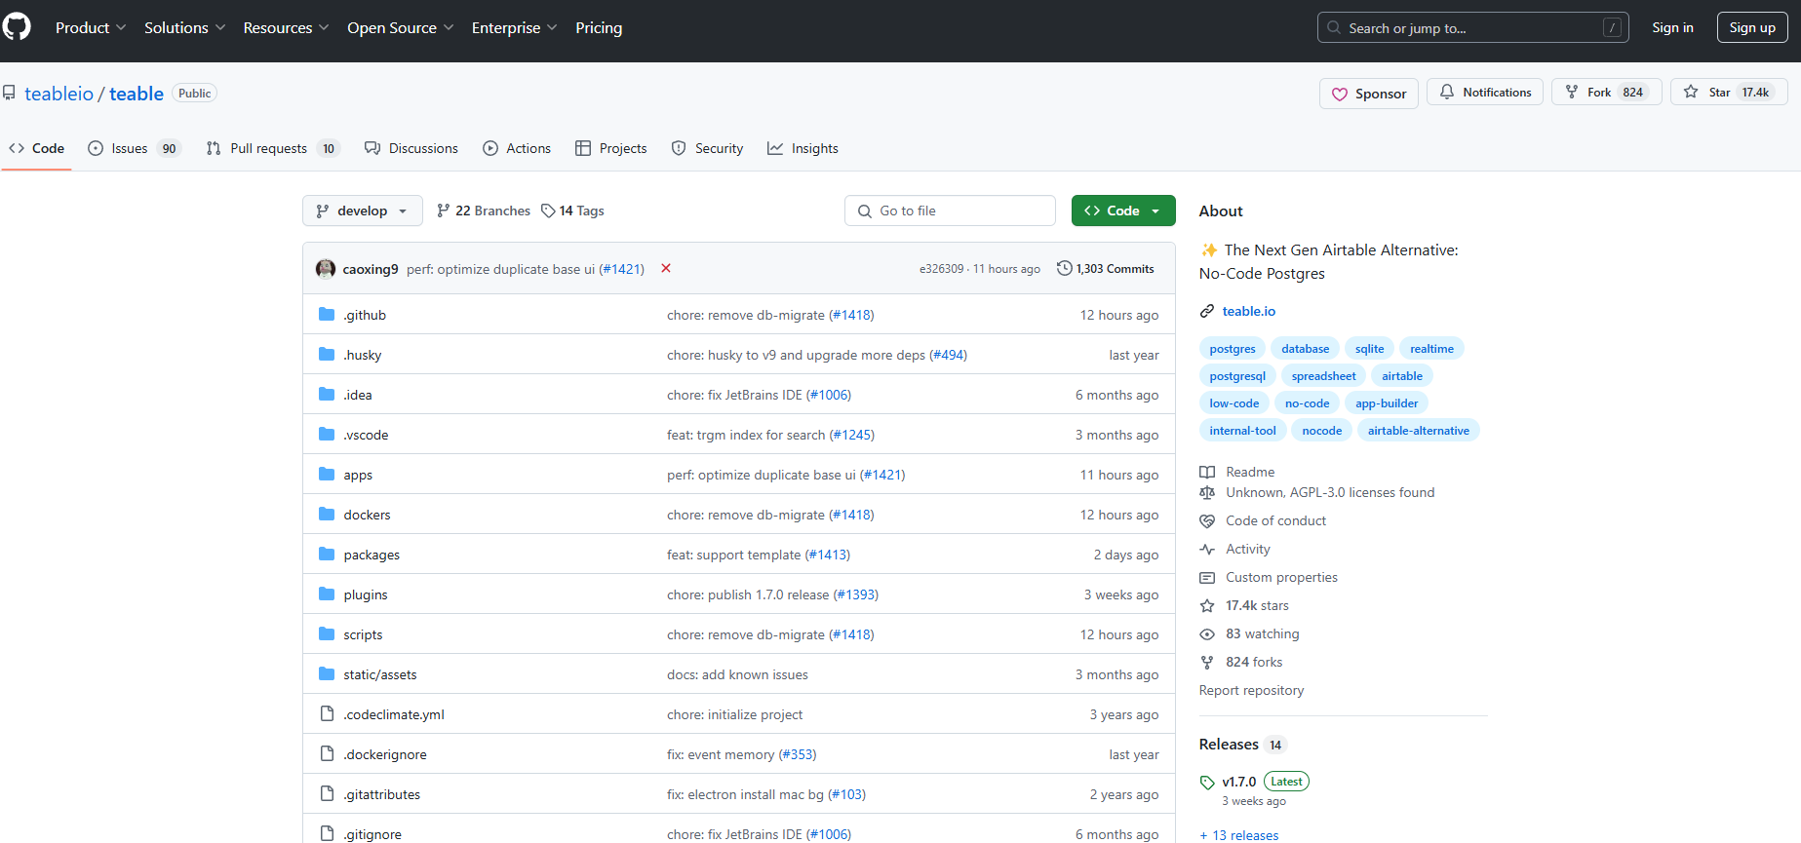This screenshot has width=1801, height=843.
Task: Click the repository icon before teableio
Action: pos(9,94)
